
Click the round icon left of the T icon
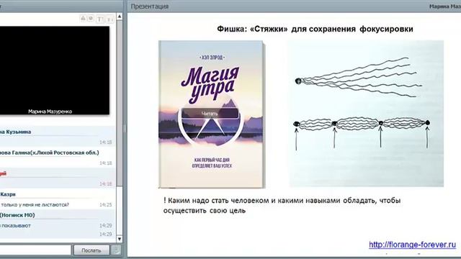(x=91, y=19)
